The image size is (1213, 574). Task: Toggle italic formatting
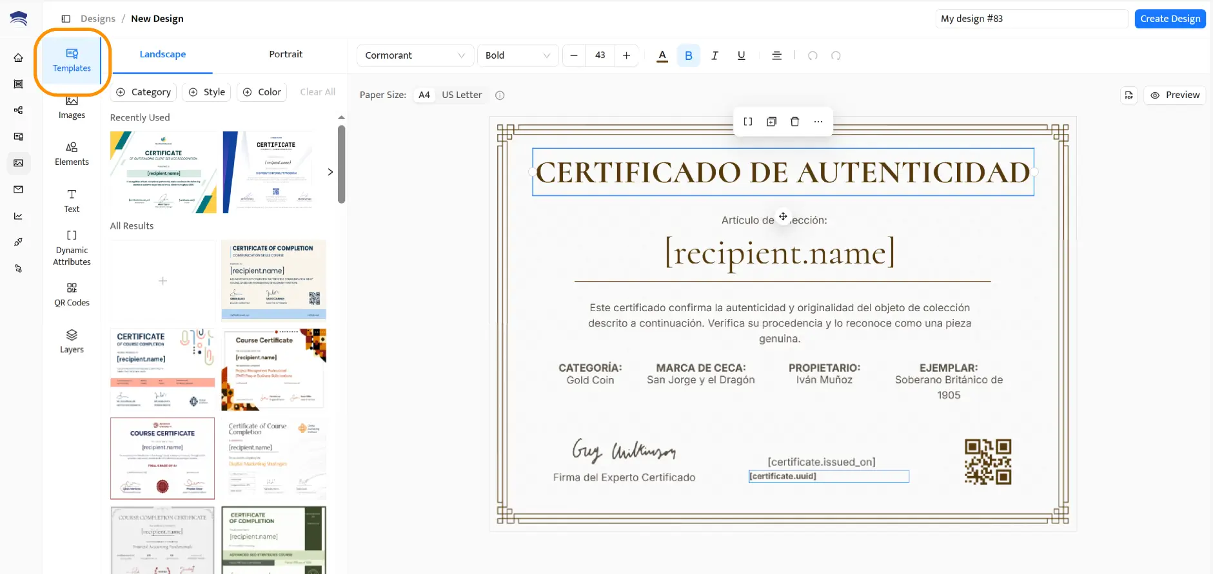click(715, 55)
